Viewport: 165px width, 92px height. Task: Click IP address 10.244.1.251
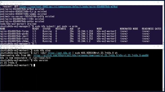click(85, 36)
